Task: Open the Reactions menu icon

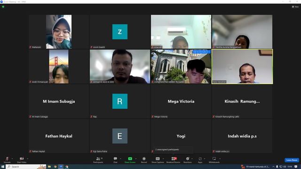Action: (x=188, y=159)
